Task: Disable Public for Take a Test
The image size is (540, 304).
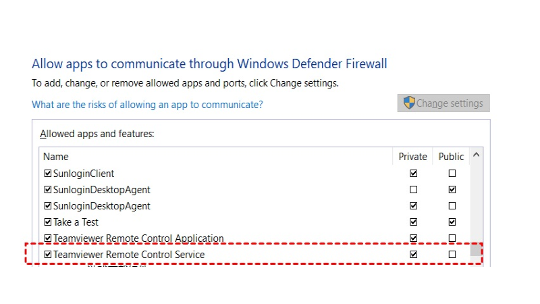Action: 452,222
